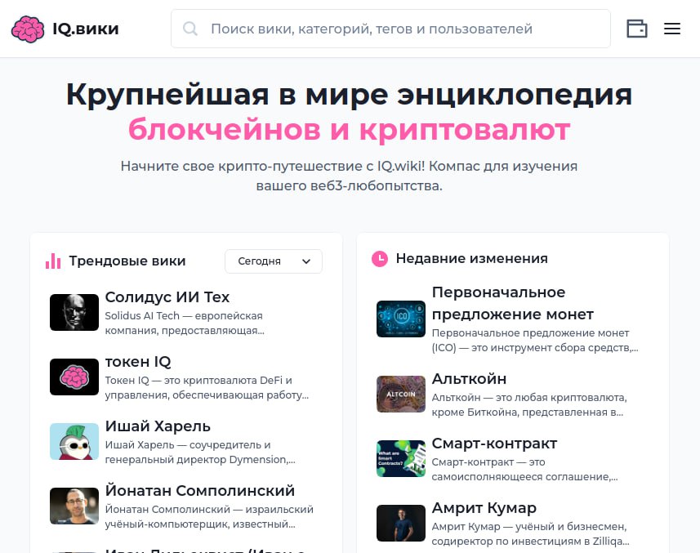Focus the wiki search input field
This screenshot has width=700, height=553.
point(400,29)
